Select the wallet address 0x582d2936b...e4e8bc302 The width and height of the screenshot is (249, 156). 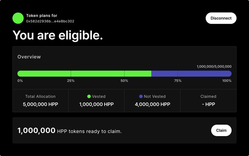(x=50, y=21)
